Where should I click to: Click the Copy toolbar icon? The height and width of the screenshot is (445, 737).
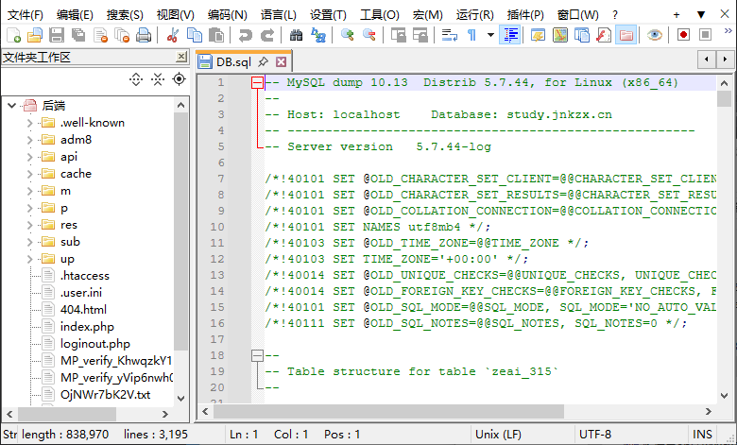pos(194,35)
